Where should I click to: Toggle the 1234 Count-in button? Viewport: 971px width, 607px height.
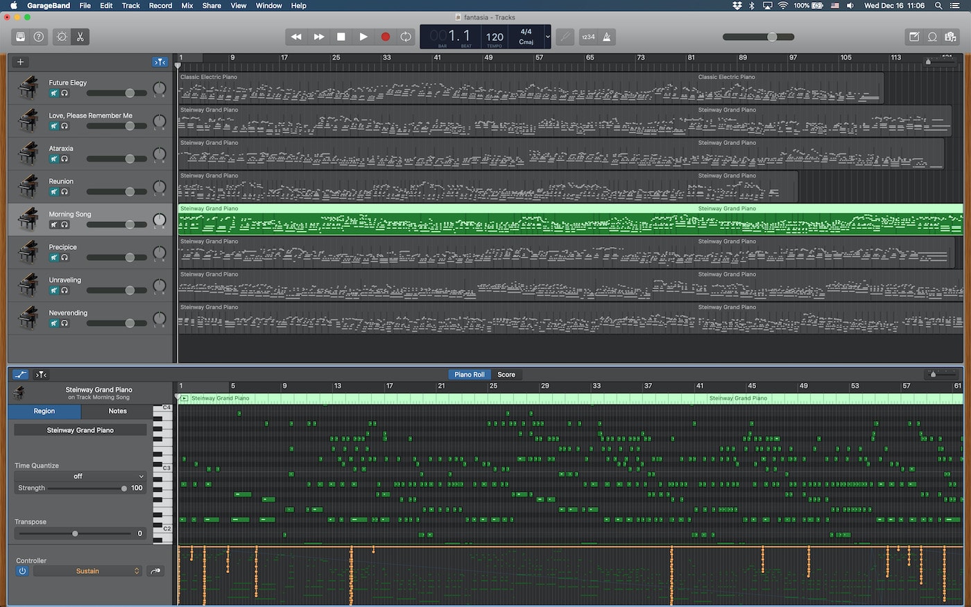[588, 37]
